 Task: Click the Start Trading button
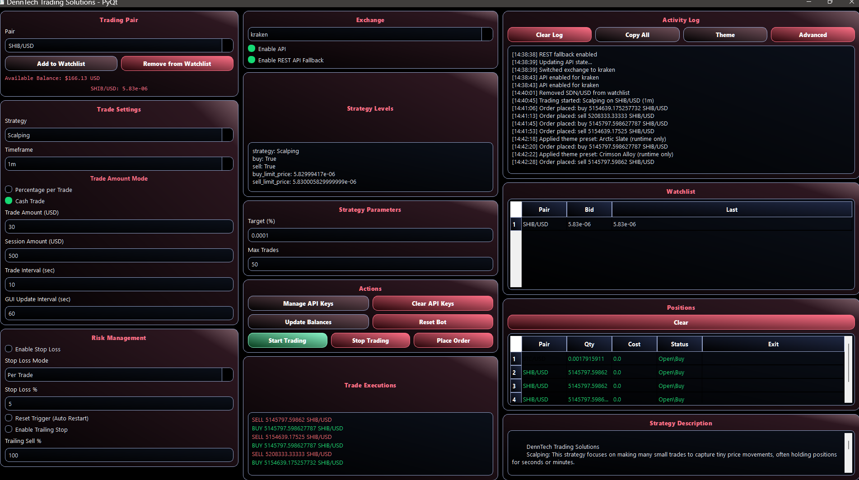pos(287,340)
